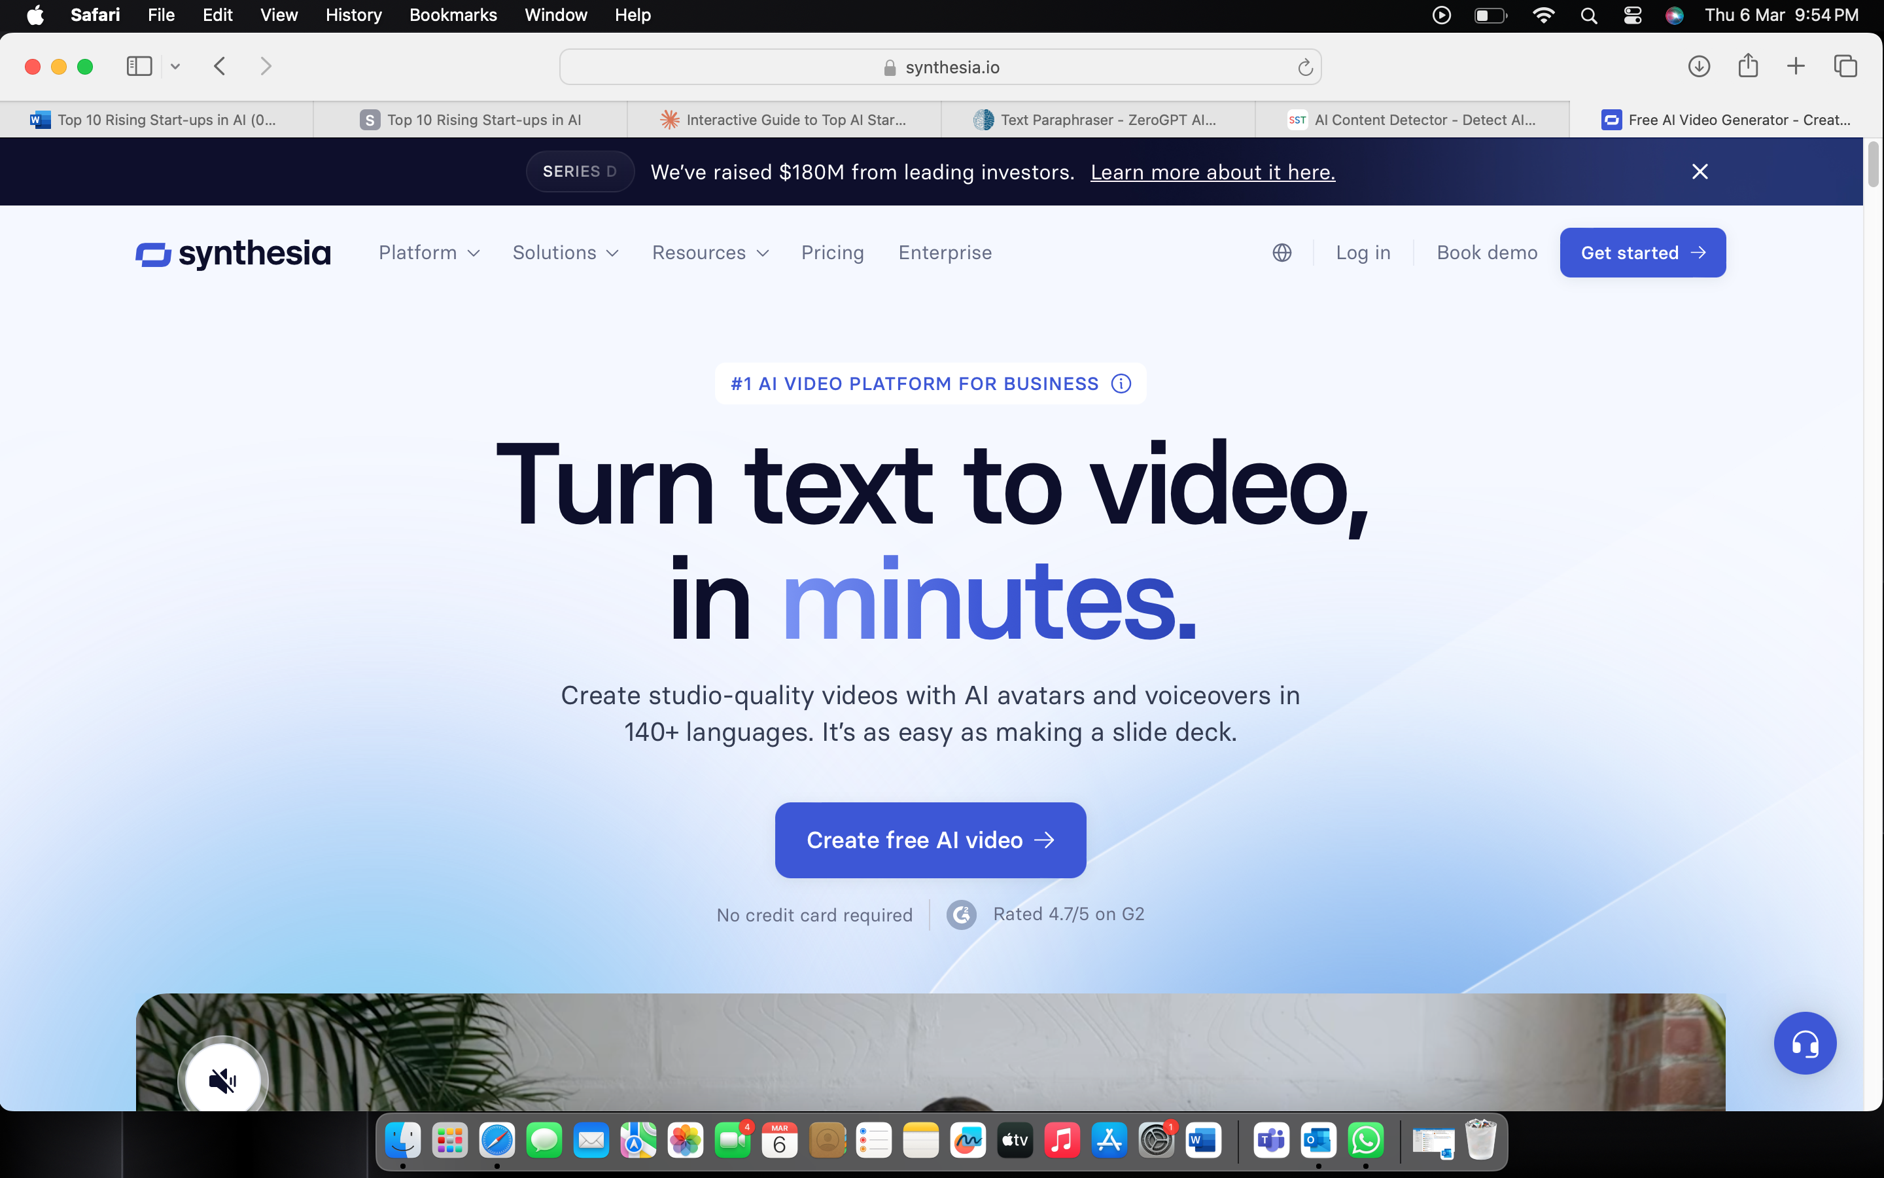This screenshot has width=1884, height=1178.
Task: Click the Share icon in Safari toolbar
Action: coord(1748,65)
